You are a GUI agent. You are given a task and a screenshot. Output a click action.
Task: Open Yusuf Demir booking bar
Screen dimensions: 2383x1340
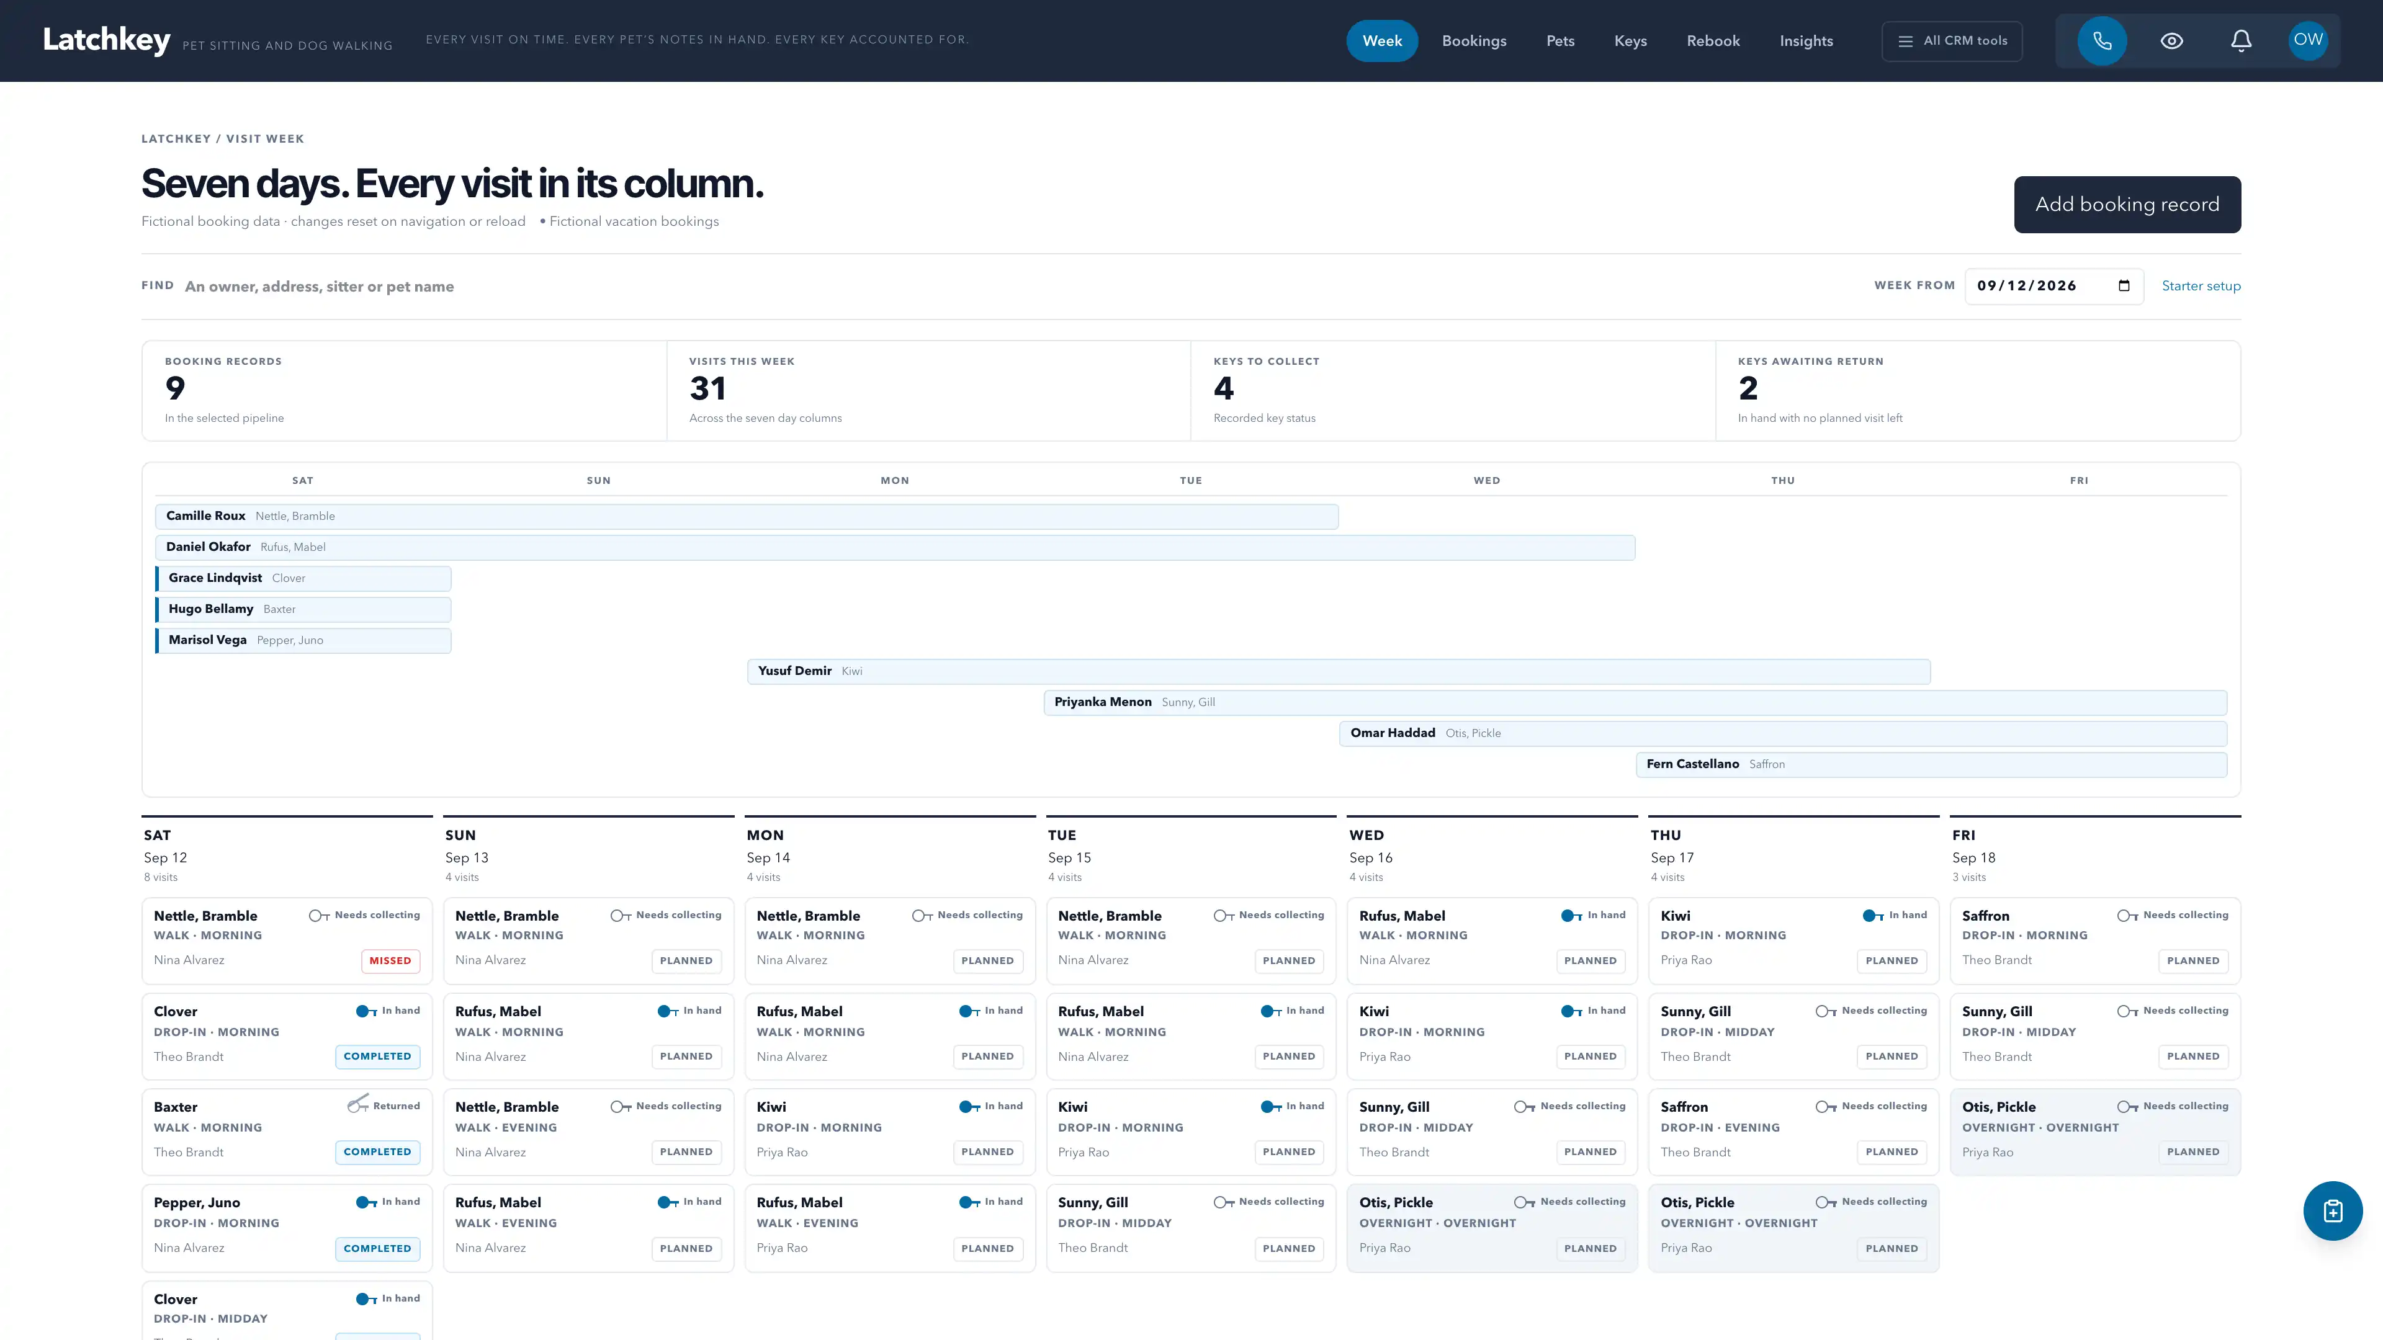tap(1339, 671)
